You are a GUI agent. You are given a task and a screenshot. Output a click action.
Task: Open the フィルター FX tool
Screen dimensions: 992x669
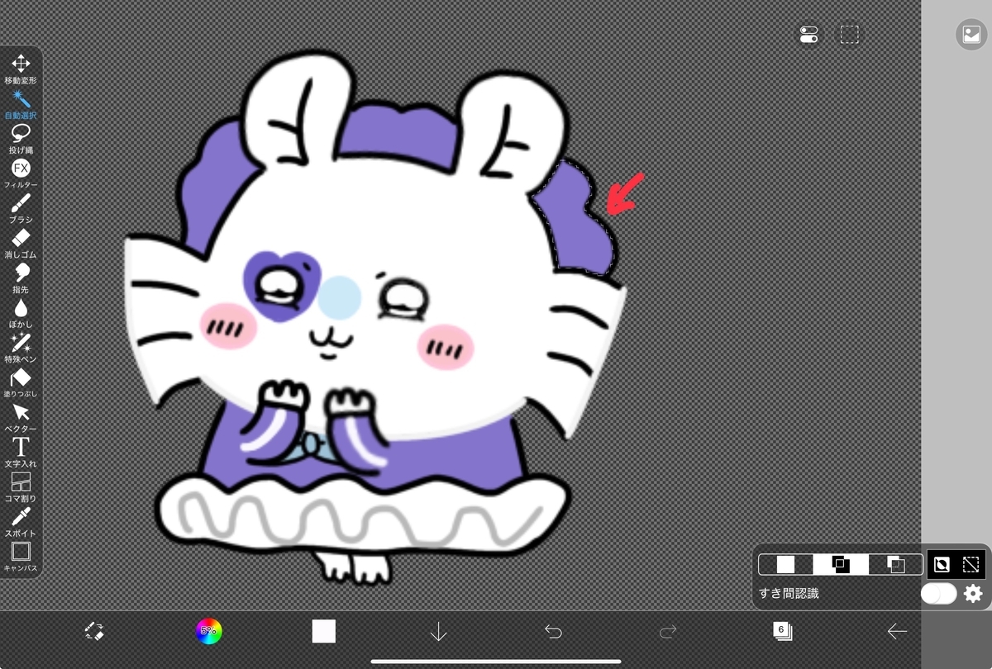(21, 173)
